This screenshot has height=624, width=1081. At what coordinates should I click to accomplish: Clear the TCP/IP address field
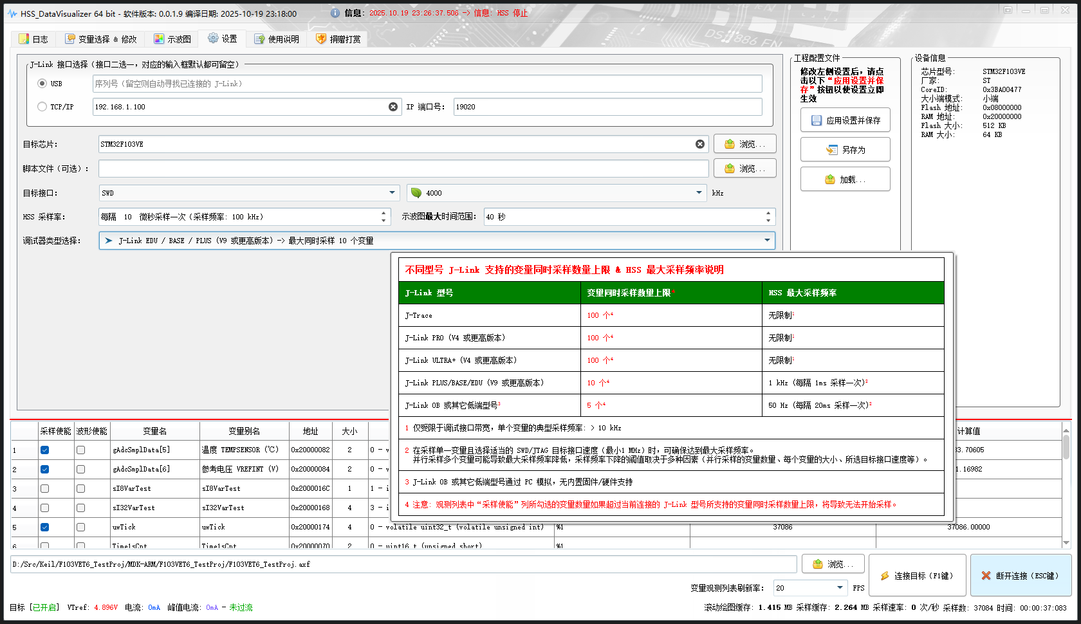(393, 107)
